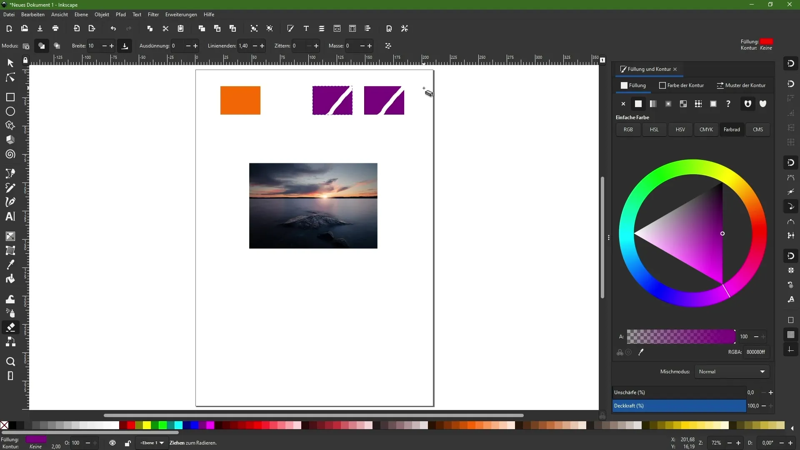Viewport: 800px width, 450px height.
Task: Open the Ebene 1 layer dropdown
Action: [152, 443]
